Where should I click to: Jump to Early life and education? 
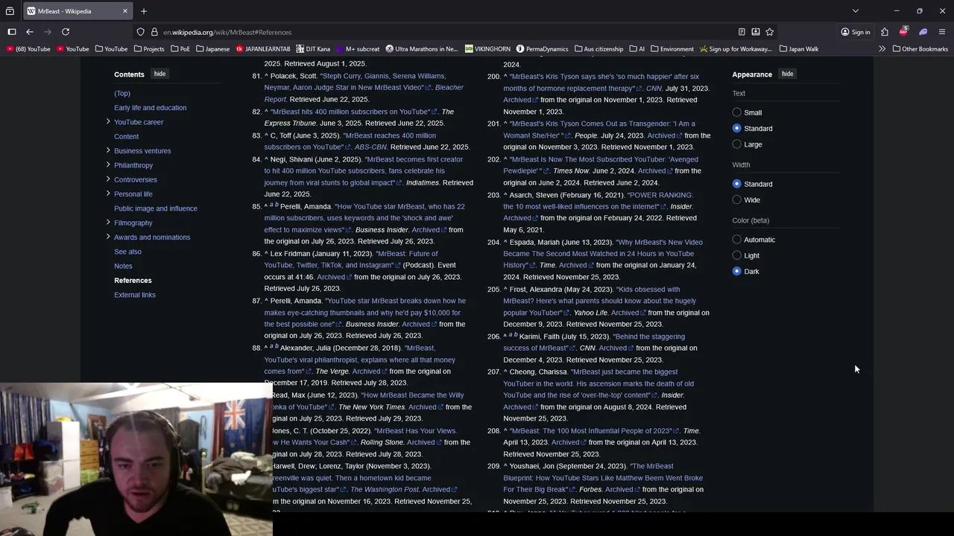pos(150,107)
